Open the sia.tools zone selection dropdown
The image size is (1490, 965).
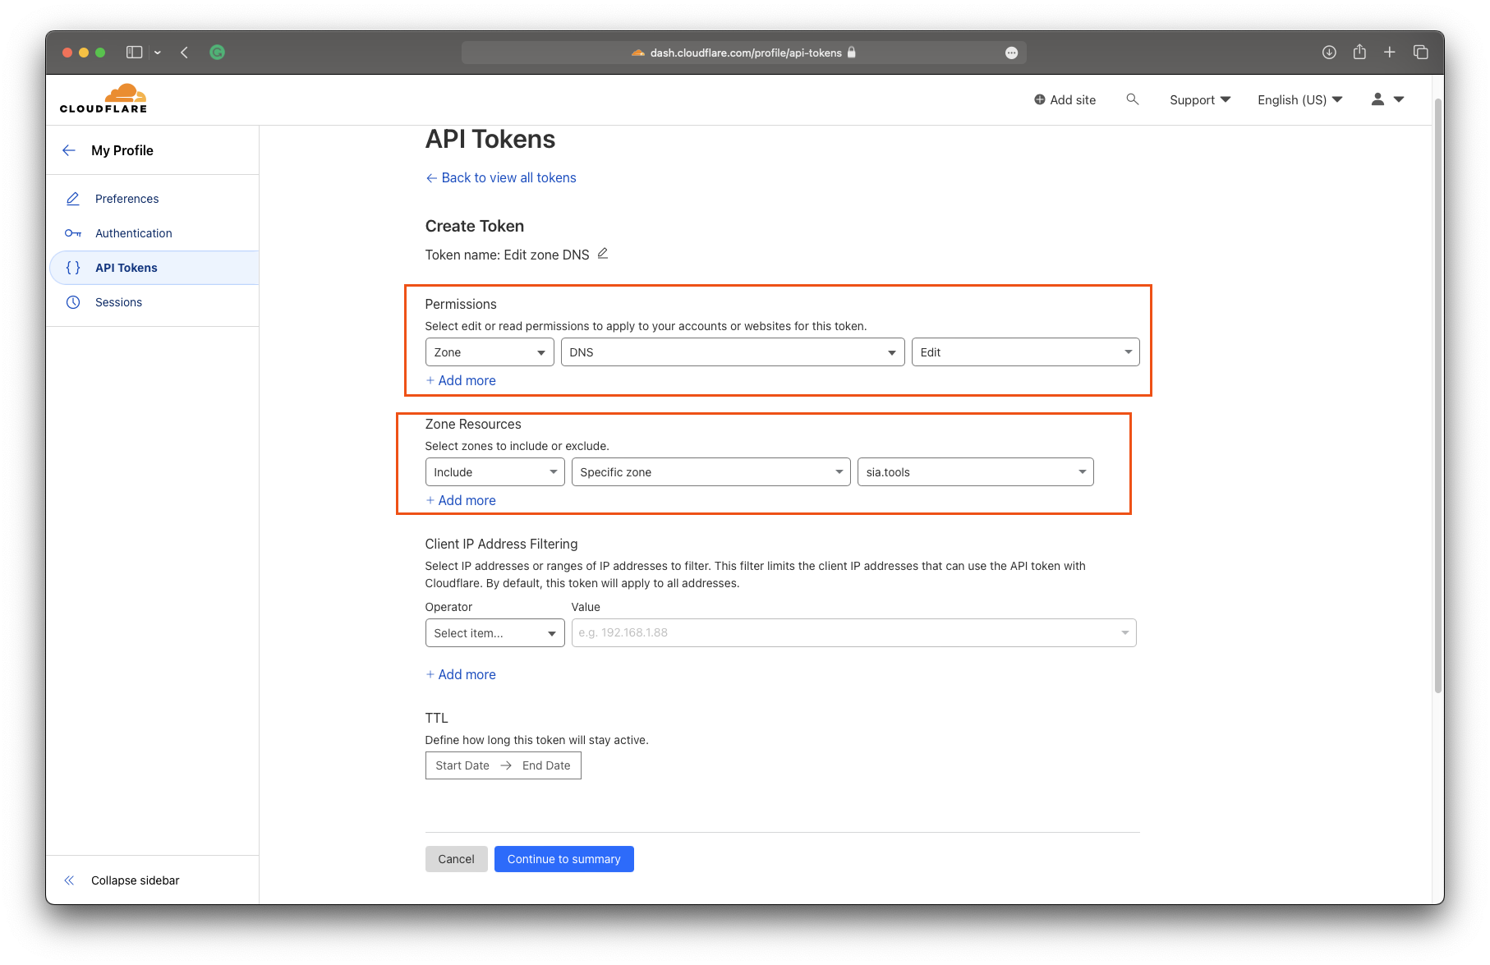(975, 472)
